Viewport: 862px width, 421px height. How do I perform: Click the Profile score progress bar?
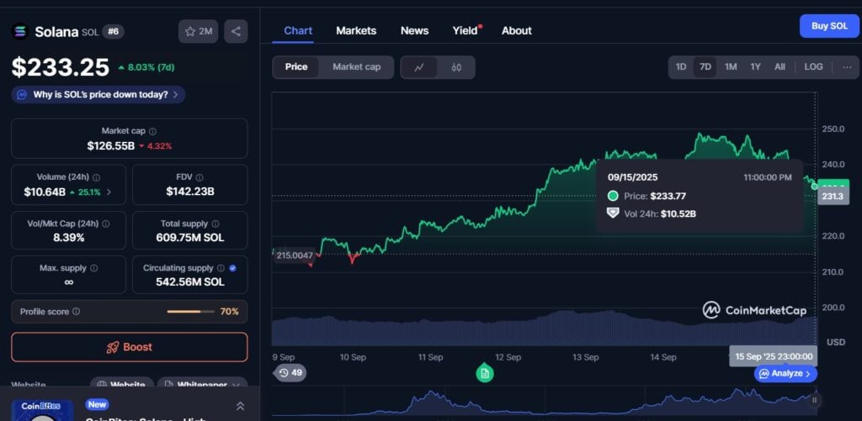coord(191,311)
